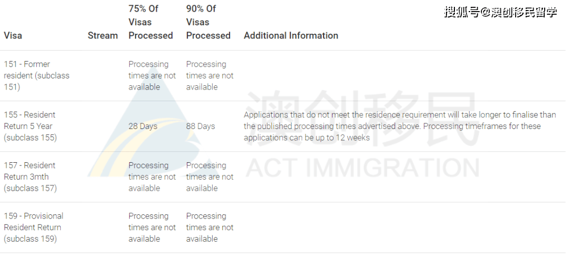This screenshot has width=570, height=257.
Task: Select the 75% Of Visas Processed header
Action: coord(150,22)
